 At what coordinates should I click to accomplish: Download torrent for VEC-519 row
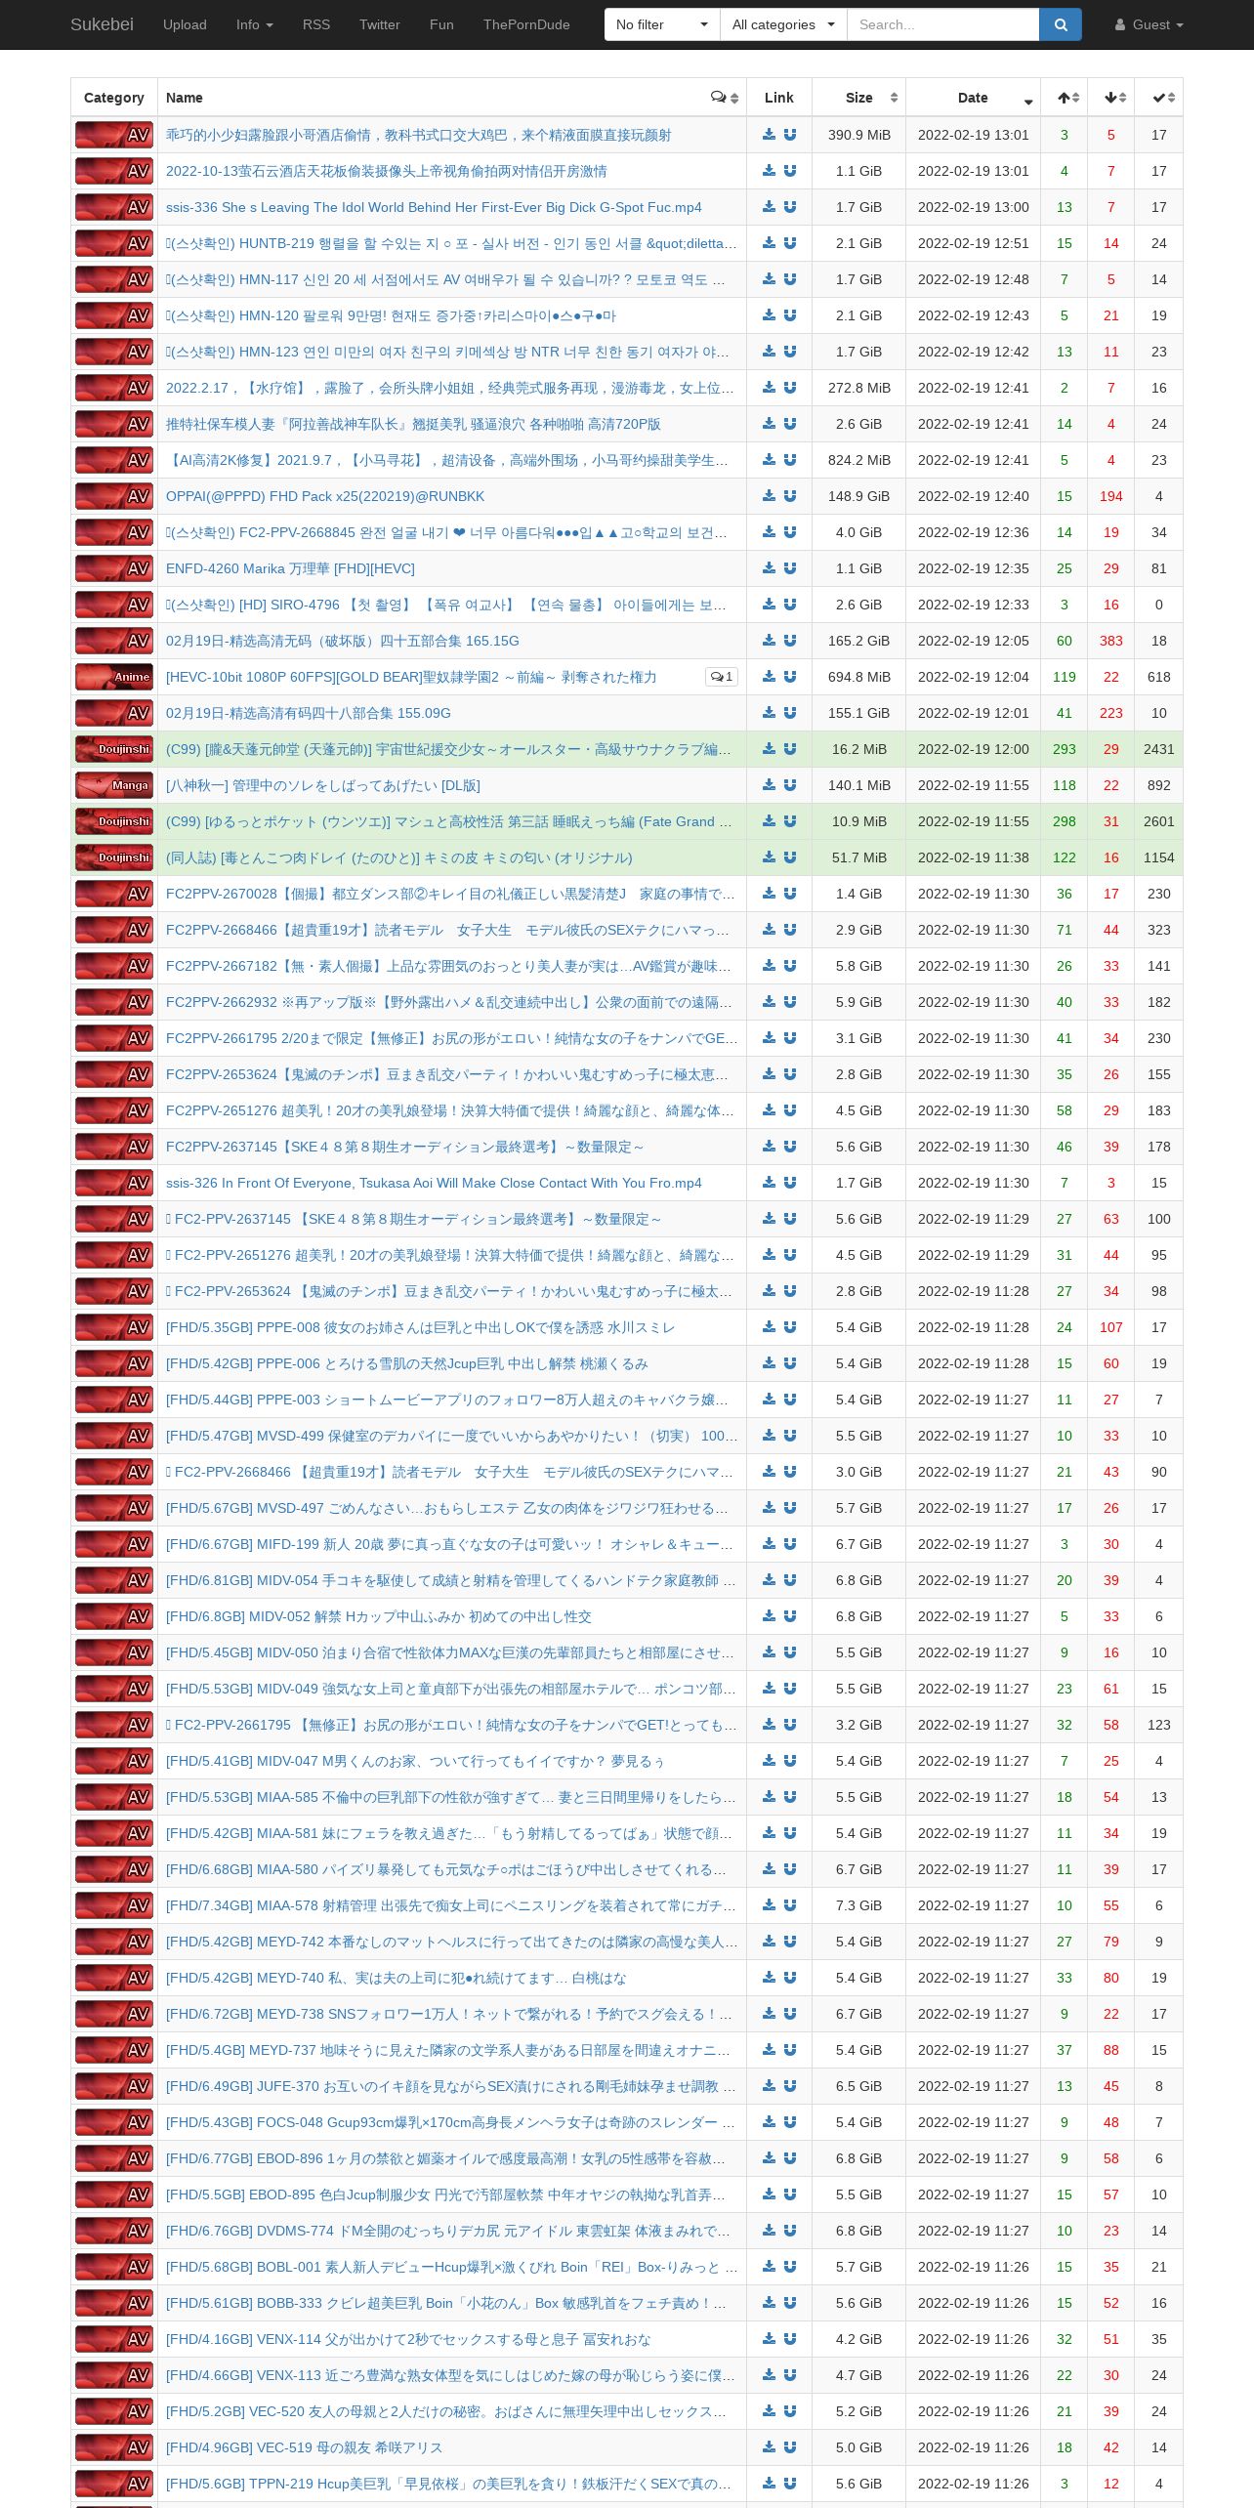[770, 2447]
